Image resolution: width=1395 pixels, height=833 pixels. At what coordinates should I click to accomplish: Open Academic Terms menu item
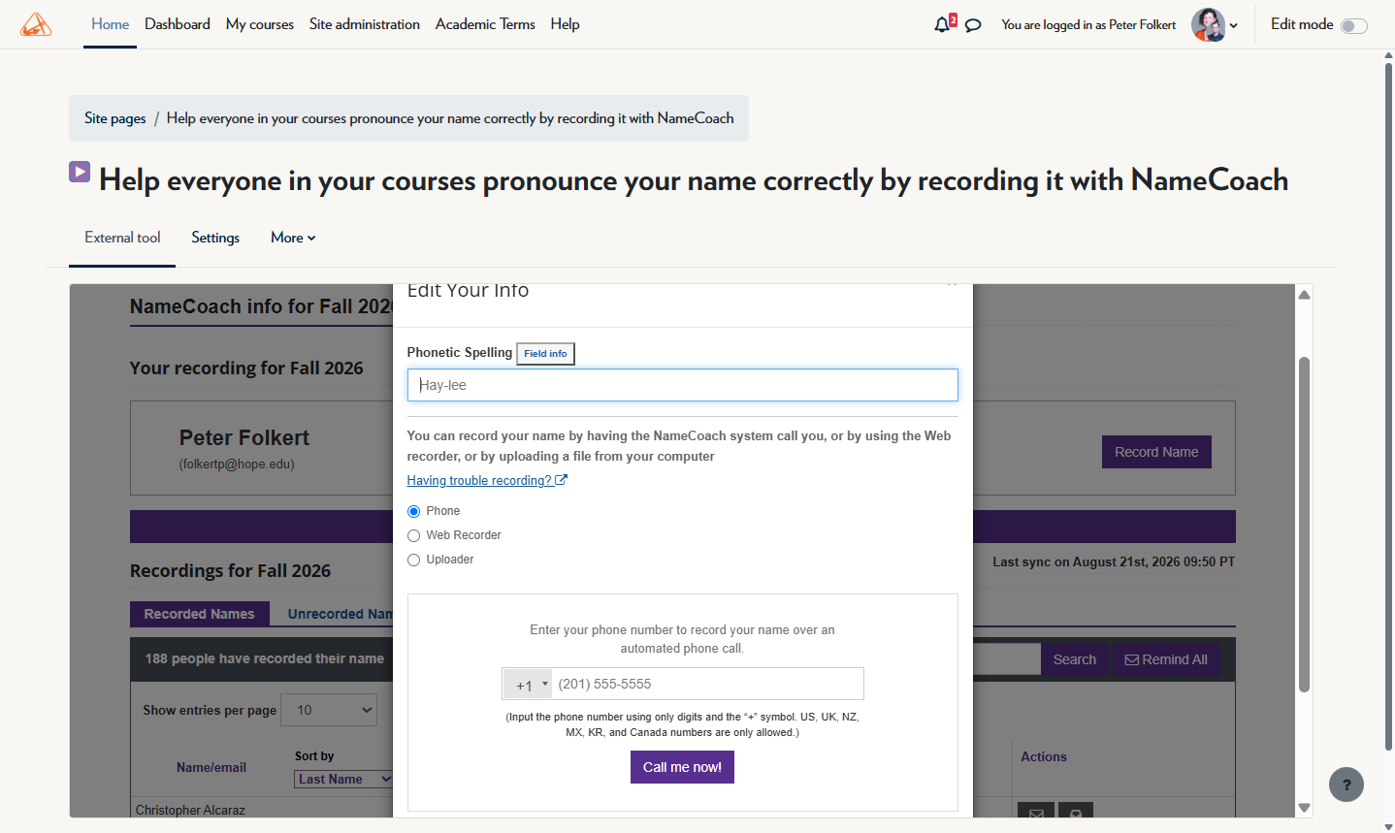485,24
